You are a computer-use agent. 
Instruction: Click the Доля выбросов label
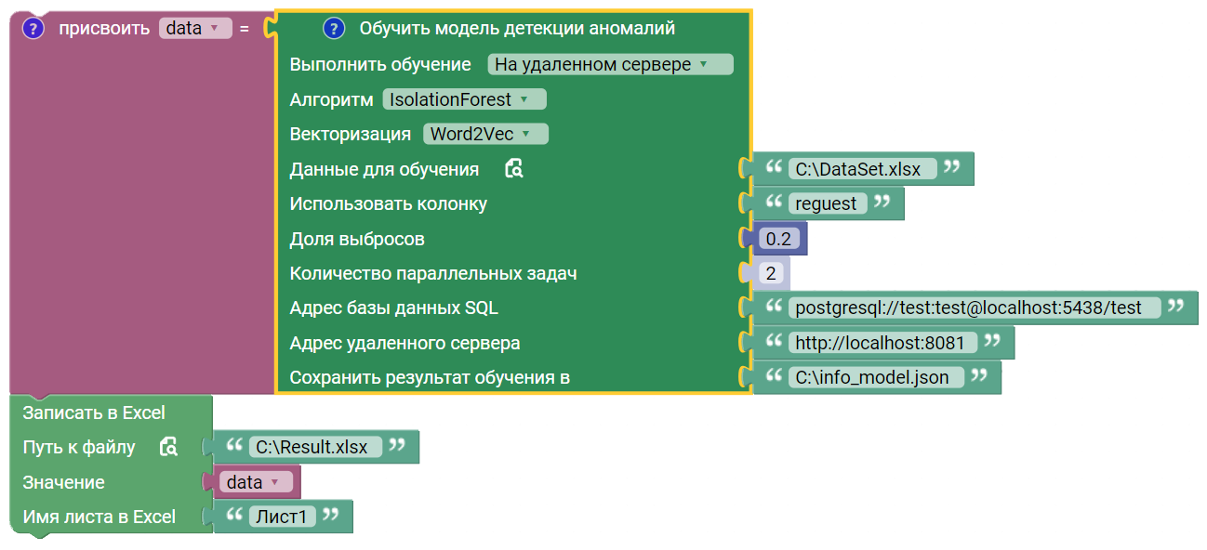point(357,239)
